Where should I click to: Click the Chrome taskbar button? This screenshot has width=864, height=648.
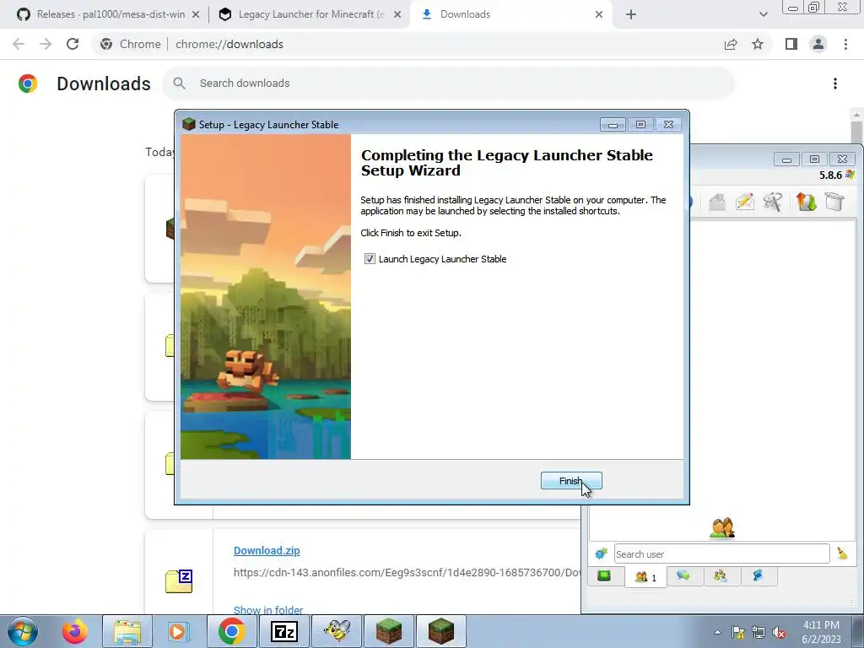pyautogui.click(x=231, y=631)
